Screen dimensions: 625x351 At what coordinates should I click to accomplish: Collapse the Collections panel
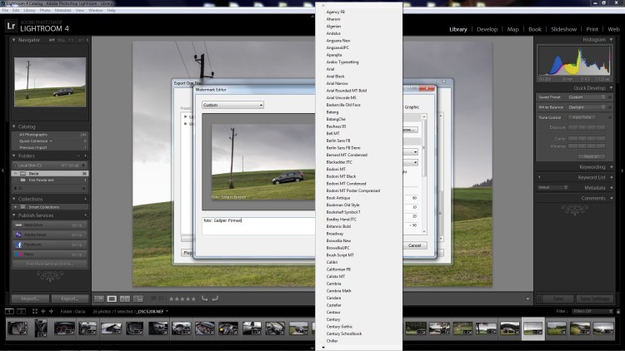click(13, 199)
